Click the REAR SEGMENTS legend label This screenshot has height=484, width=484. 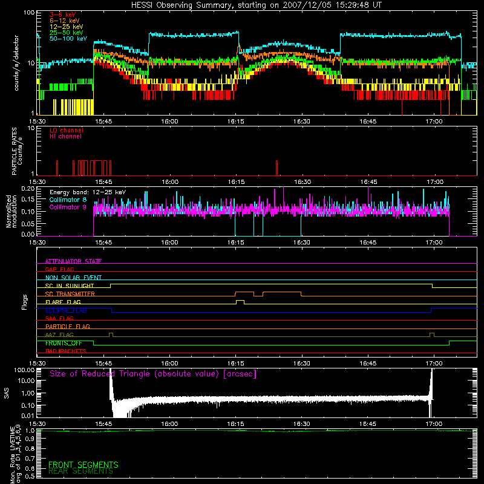(x=80, y=471)
